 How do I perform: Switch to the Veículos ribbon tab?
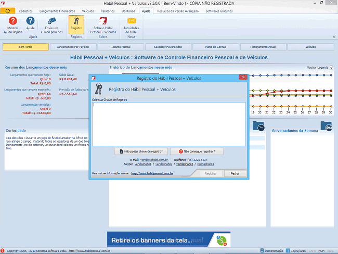click(88, 11)
